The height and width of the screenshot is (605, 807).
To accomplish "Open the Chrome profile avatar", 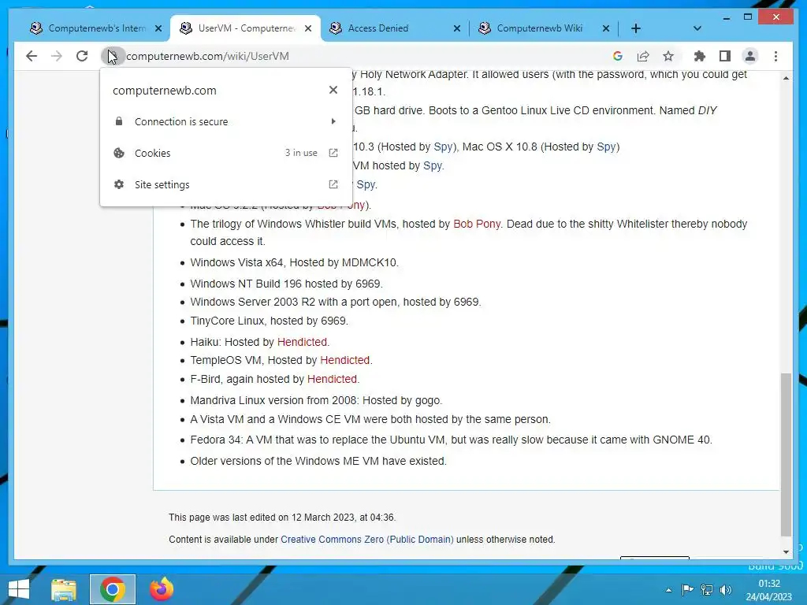I will [750, 56].
